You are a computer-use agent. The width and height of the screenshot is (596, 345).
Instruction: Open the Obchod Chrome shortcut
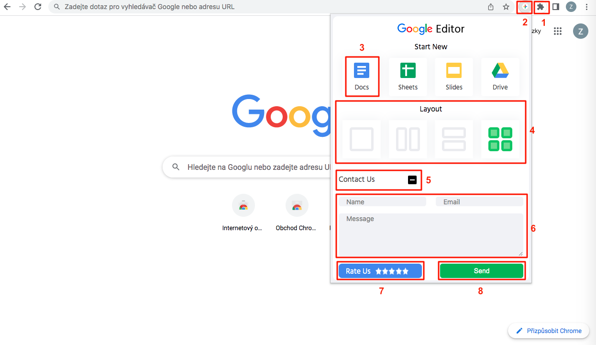(x=297, y=205)
